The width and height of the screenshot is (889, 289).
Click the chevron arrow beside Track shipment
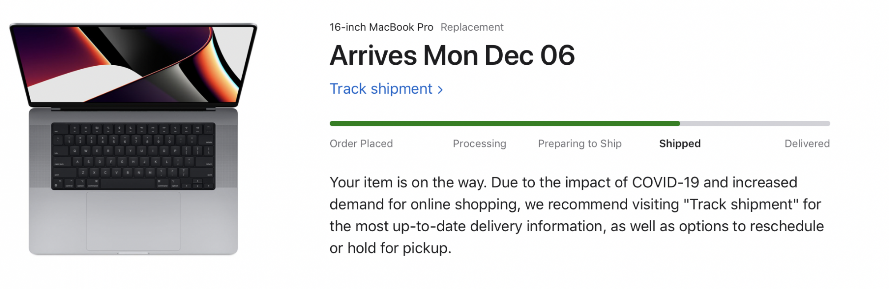(440, 90)
